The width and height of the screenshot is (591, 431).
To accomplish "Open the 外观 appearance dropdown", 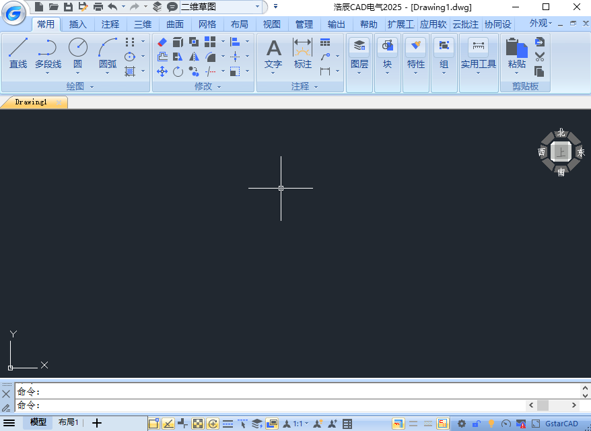I will click(x=541, y=24).
